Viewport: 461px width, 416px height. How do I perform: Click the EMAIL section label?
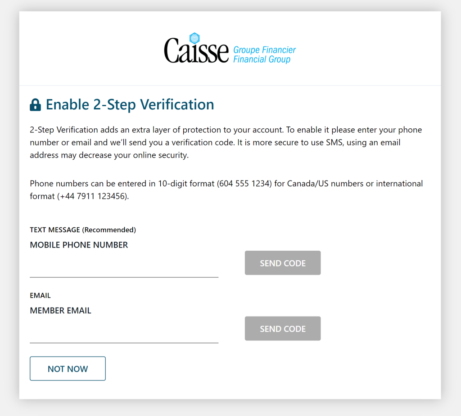(x=40, y=295)
